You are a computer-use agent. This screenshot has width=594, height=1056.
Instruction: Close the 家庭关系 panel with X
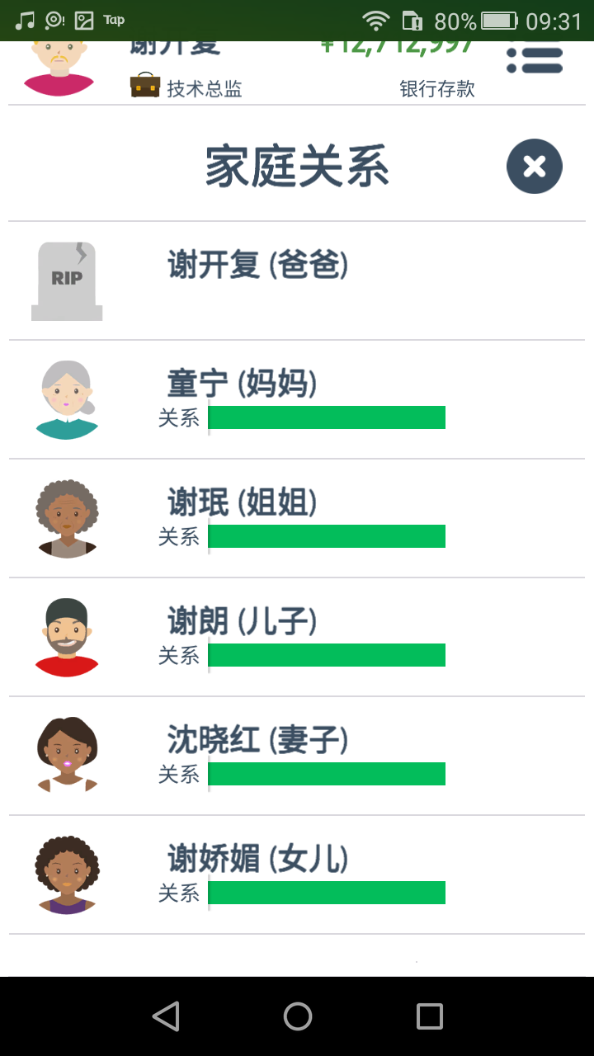click(x=535, y=167)
